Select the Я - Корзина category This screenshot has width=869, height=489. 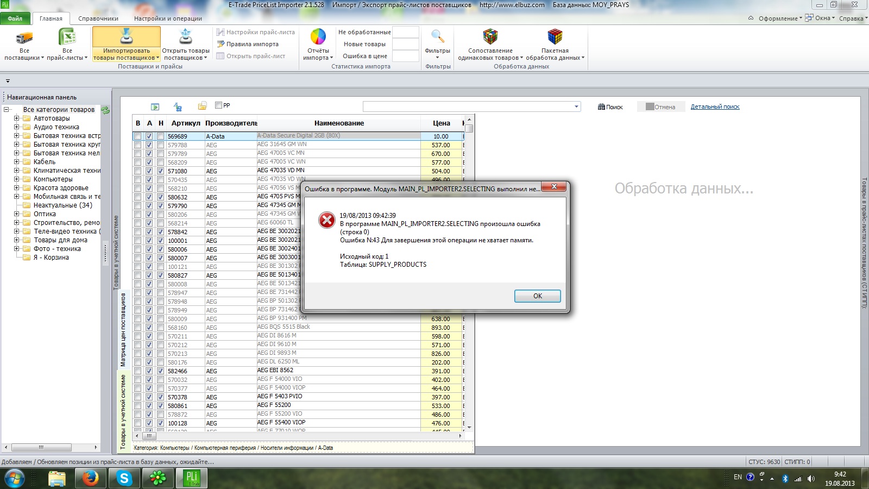(51, 258)
